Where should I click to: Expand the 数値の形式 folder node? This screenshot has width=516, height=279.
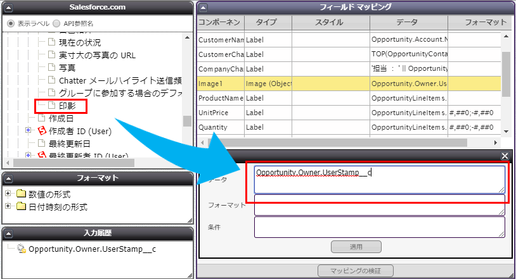(x=8, y=194)
